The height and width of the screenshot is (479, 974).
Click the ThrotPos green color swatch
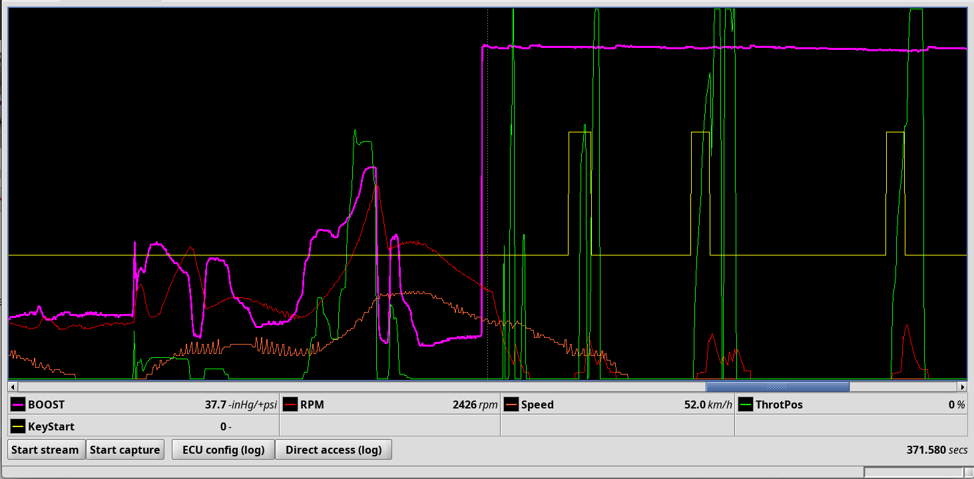pos(746,404)
